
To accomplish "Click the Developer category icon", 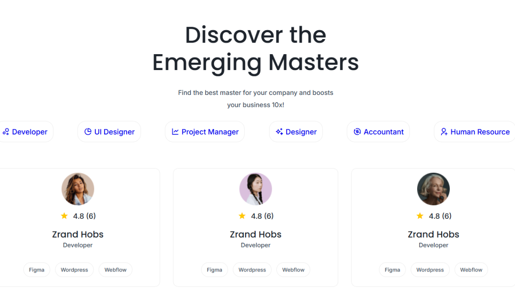I will tap(6, 132).
